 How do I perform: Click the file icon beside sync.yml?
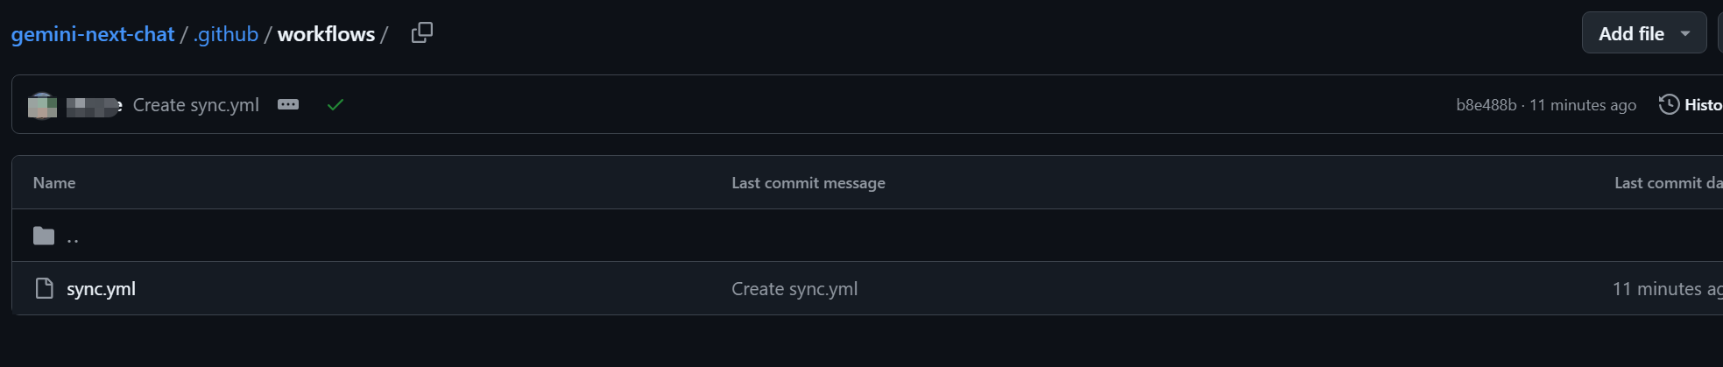44,288
